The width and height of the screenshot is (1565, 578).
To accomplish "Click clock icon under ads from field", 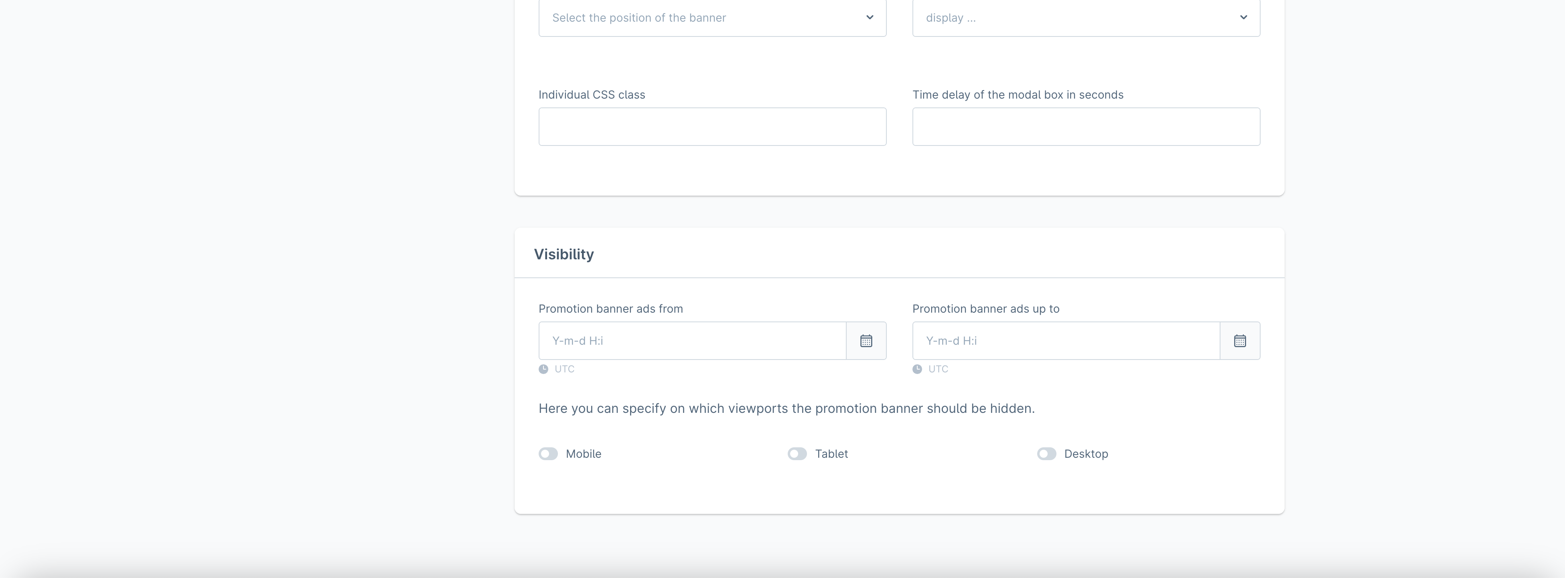I will pyautogui.click(x=543, y=369).
